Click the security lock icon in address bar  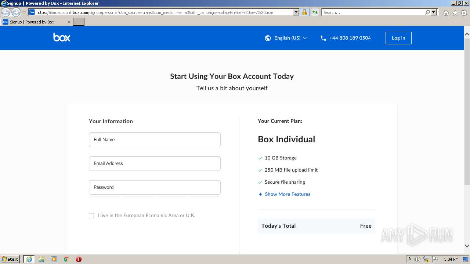tap(304, 12)
